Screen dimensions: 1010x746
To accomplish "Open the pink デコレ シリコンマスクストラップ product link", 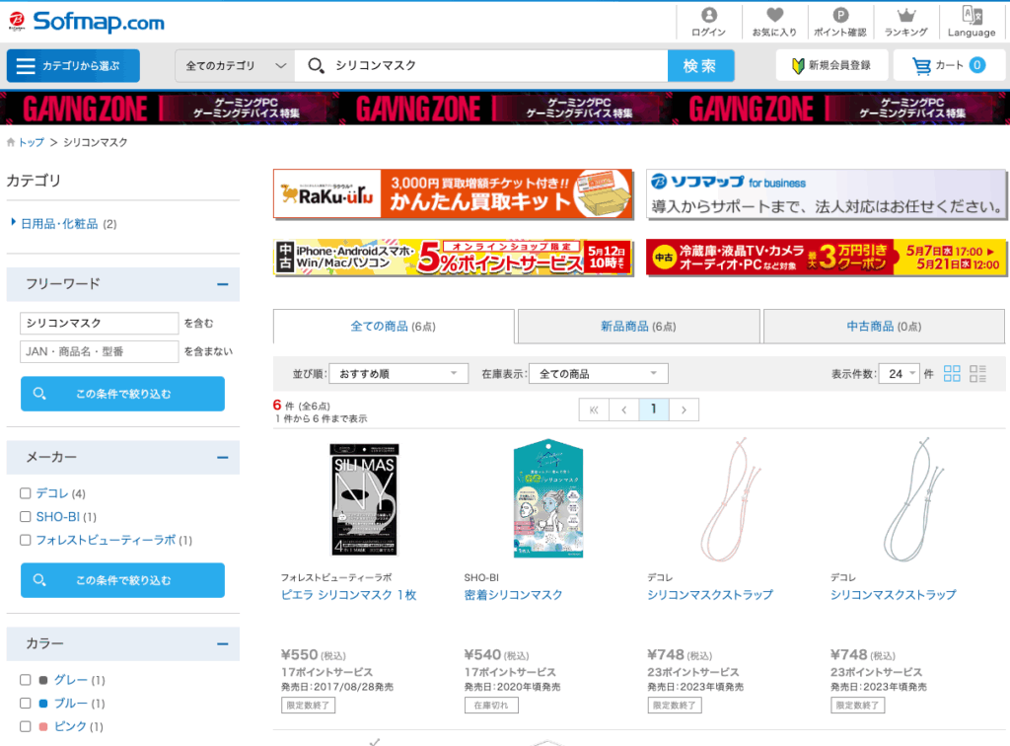I will pyautogui.click(x=710, y=595).
